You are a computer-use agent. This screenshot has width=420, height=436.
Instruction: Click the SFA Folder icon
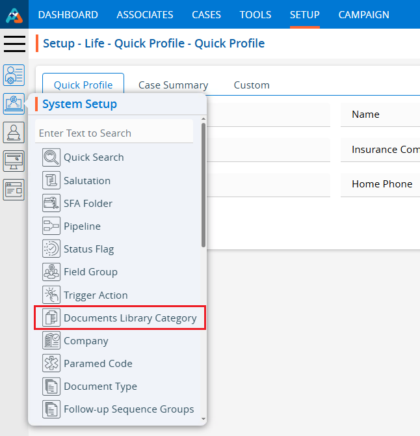(51, 203)
